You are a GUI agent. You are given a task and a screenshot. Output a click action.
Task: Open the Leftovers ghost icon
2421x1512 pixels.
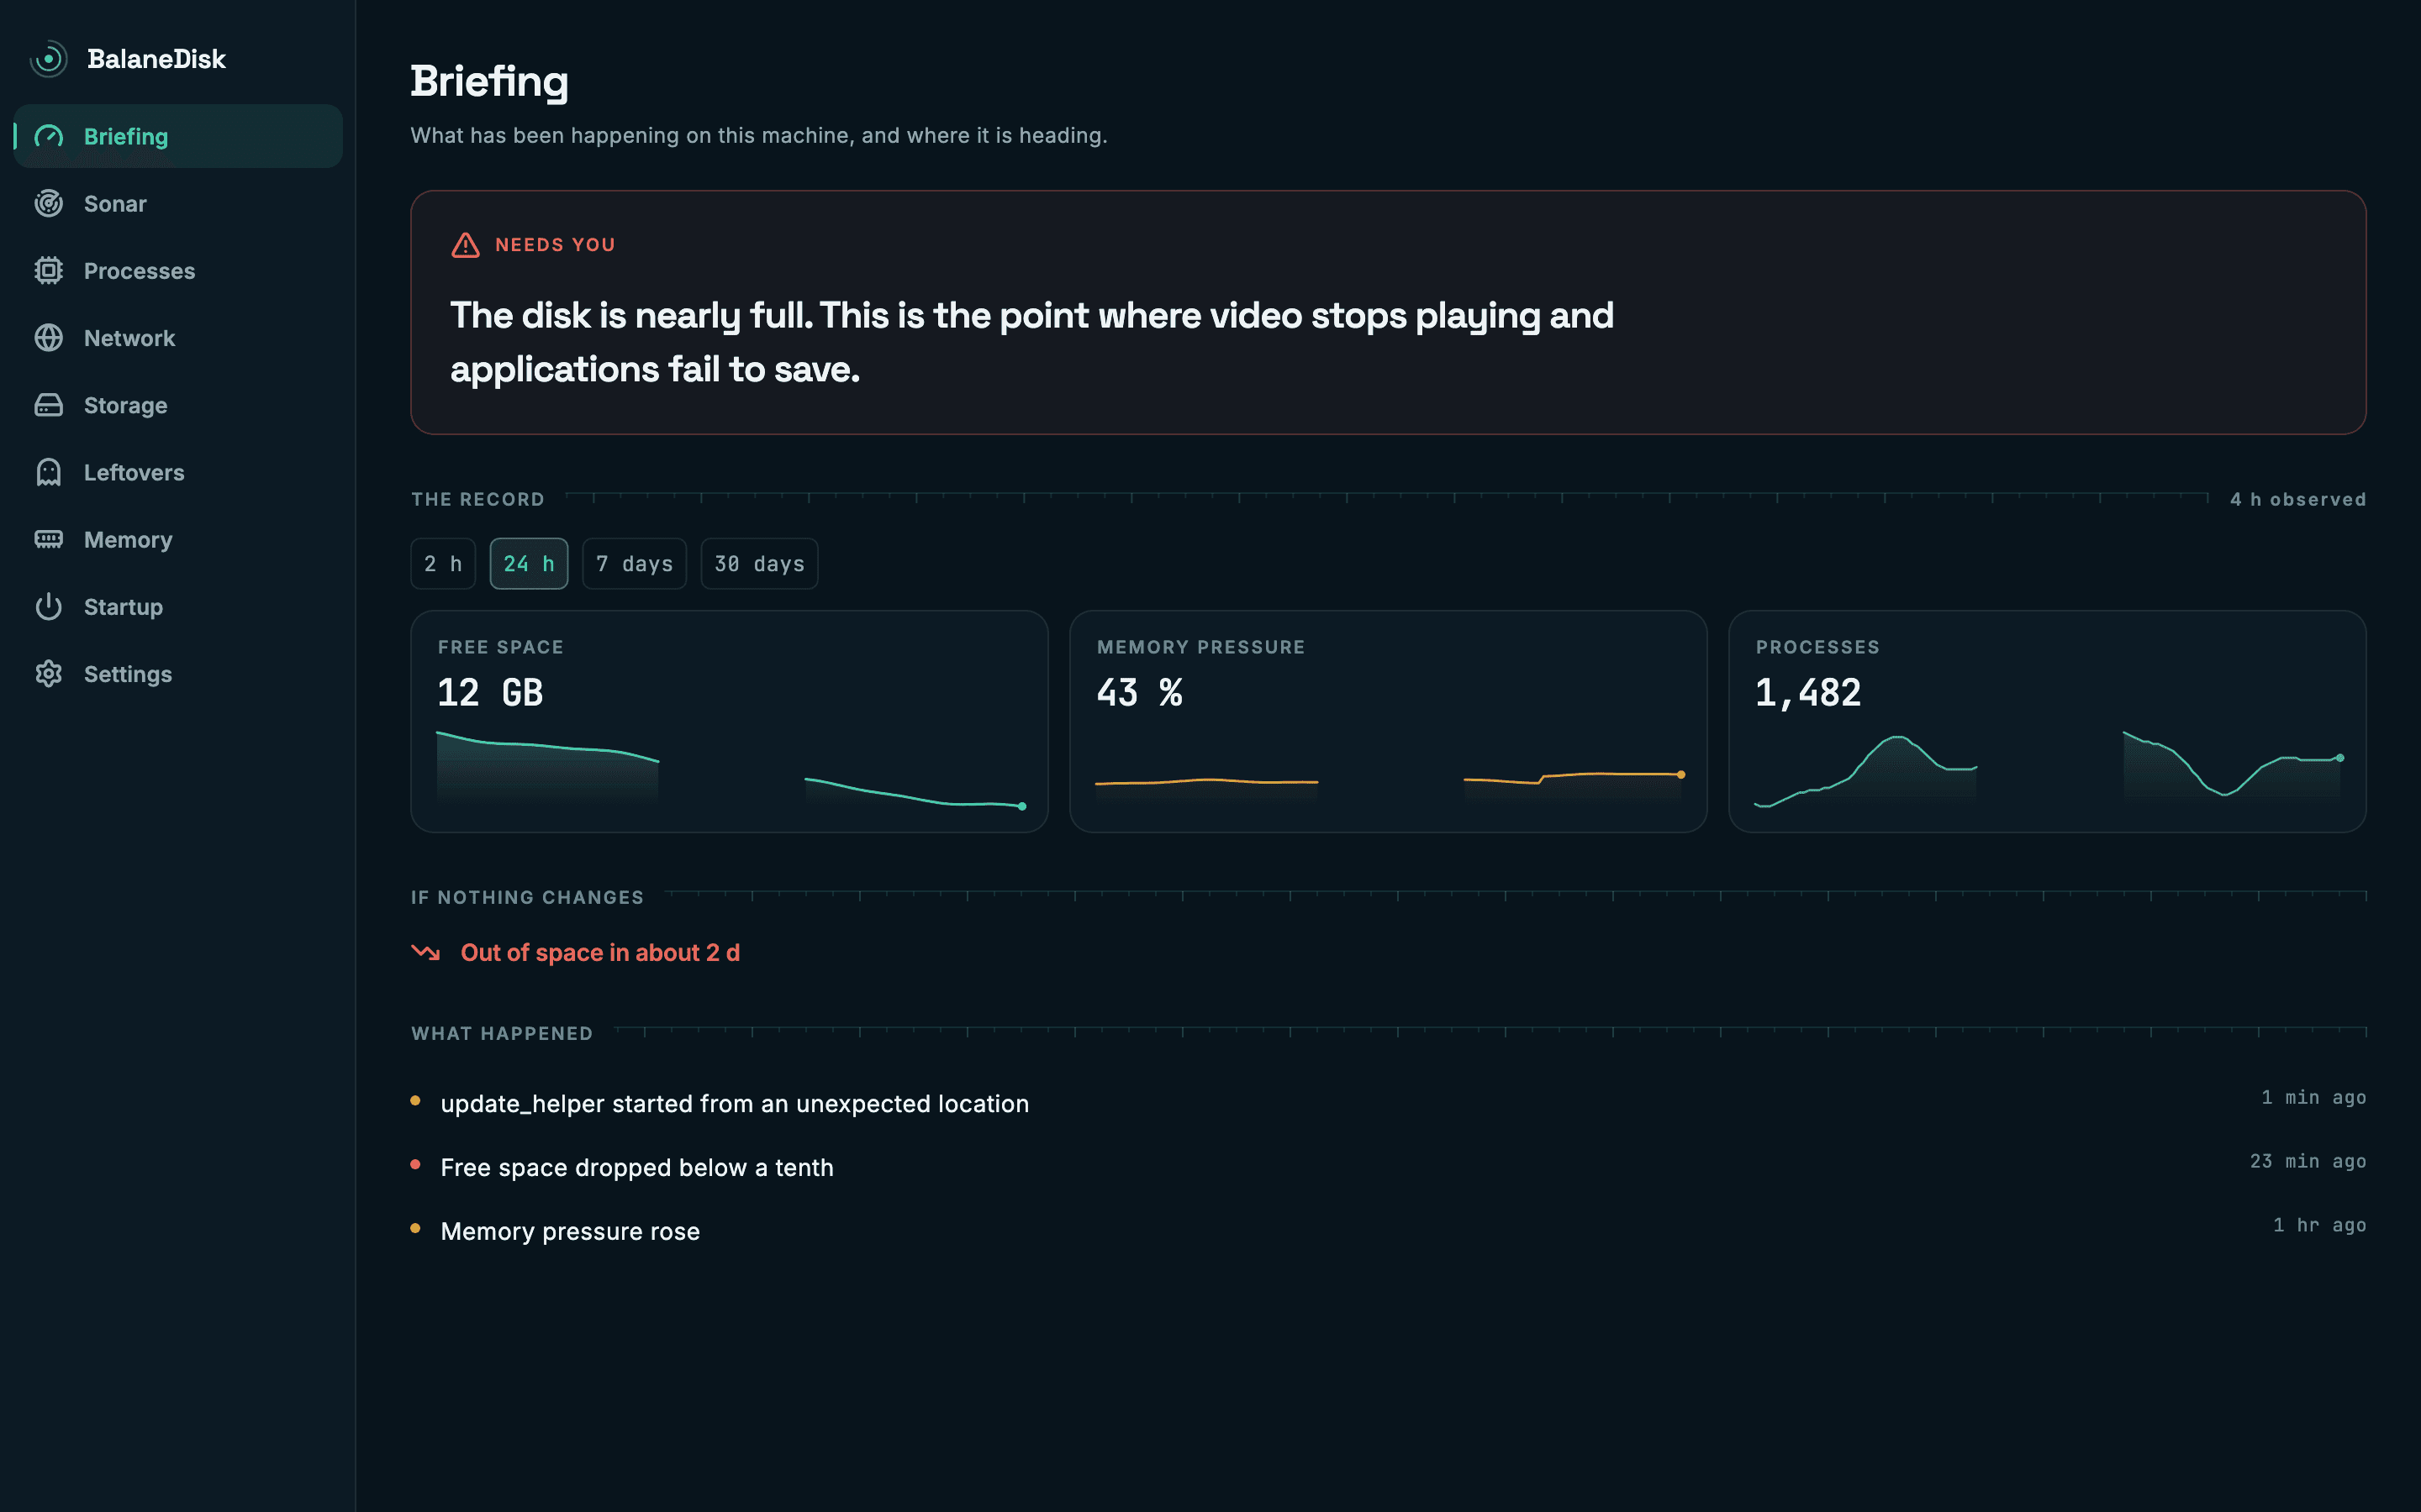(48, 472)
